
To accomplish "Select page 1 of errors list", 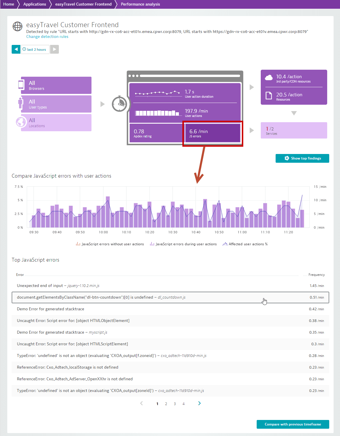I will 157,404.
